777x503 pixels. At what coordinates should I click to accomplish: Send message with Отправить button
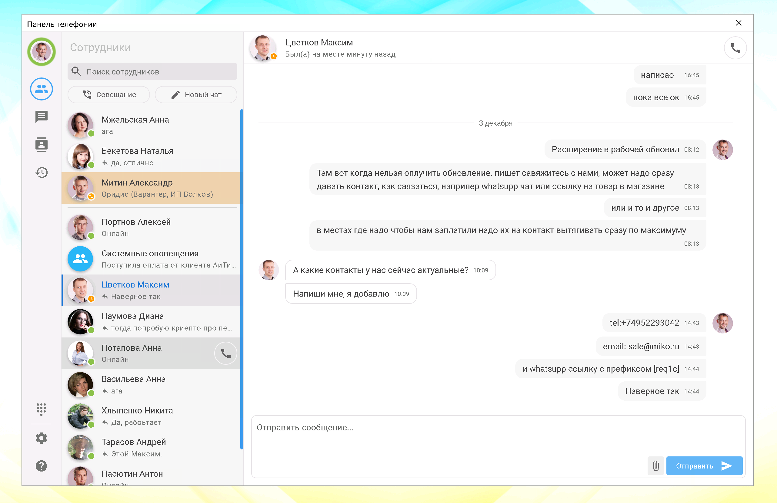704,465
